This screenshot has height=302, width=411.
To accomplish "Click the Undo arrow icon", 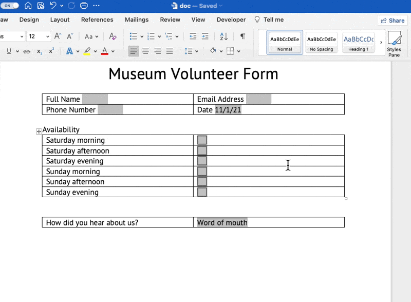I will (53, 6).
